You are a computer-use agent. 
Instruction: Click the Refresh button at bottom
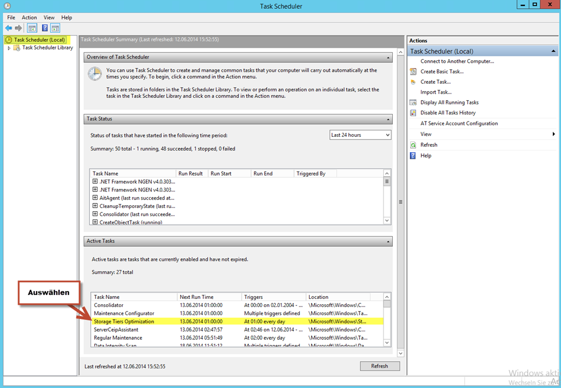380,366
